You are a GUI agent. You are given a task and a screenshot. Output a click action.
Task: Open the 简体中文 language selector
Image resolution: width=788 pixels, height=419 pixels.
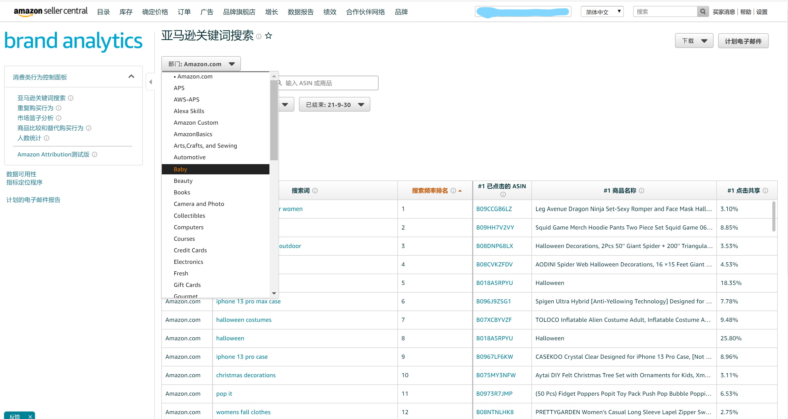[x=602, y=12]
